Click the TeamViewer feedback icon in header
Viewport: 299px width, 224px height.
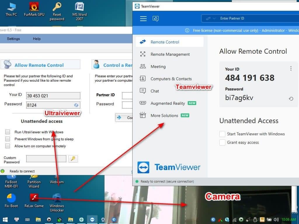(155, 18)
